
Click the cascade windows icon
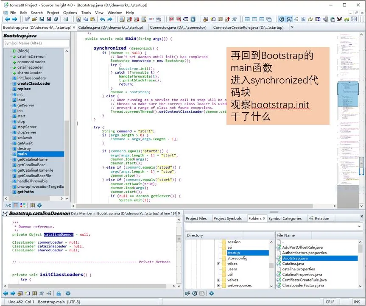(x=269, y=19)
